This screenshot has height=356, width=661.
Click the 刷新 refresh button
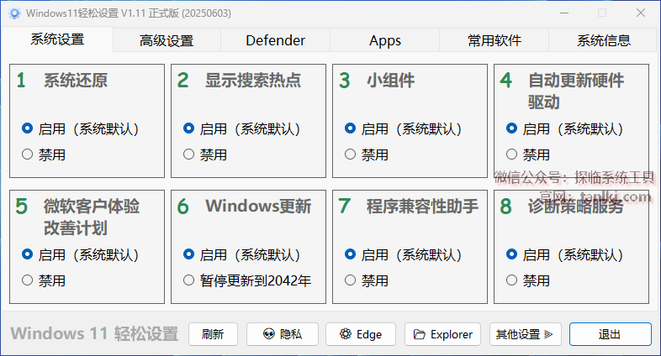(213, 334)
